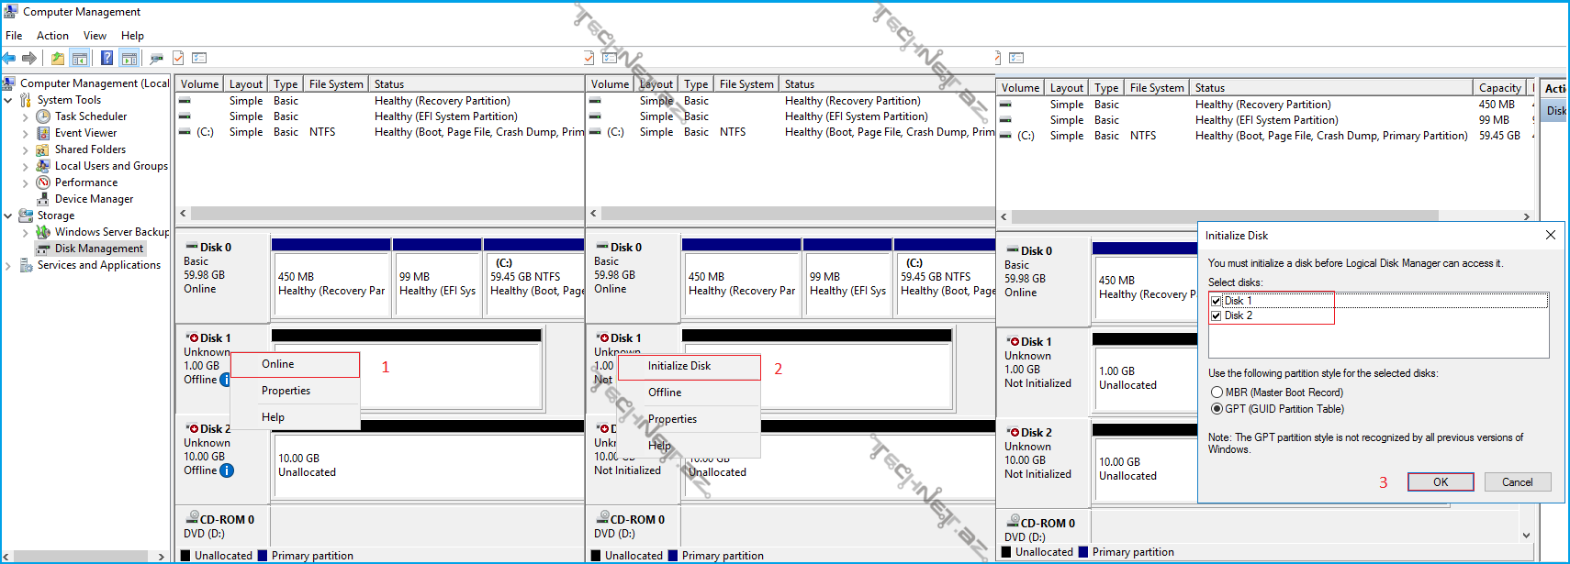Viewport: 1570px width, 564px height.
Task: Open the Action menu
Action: [x=52, y=36]
